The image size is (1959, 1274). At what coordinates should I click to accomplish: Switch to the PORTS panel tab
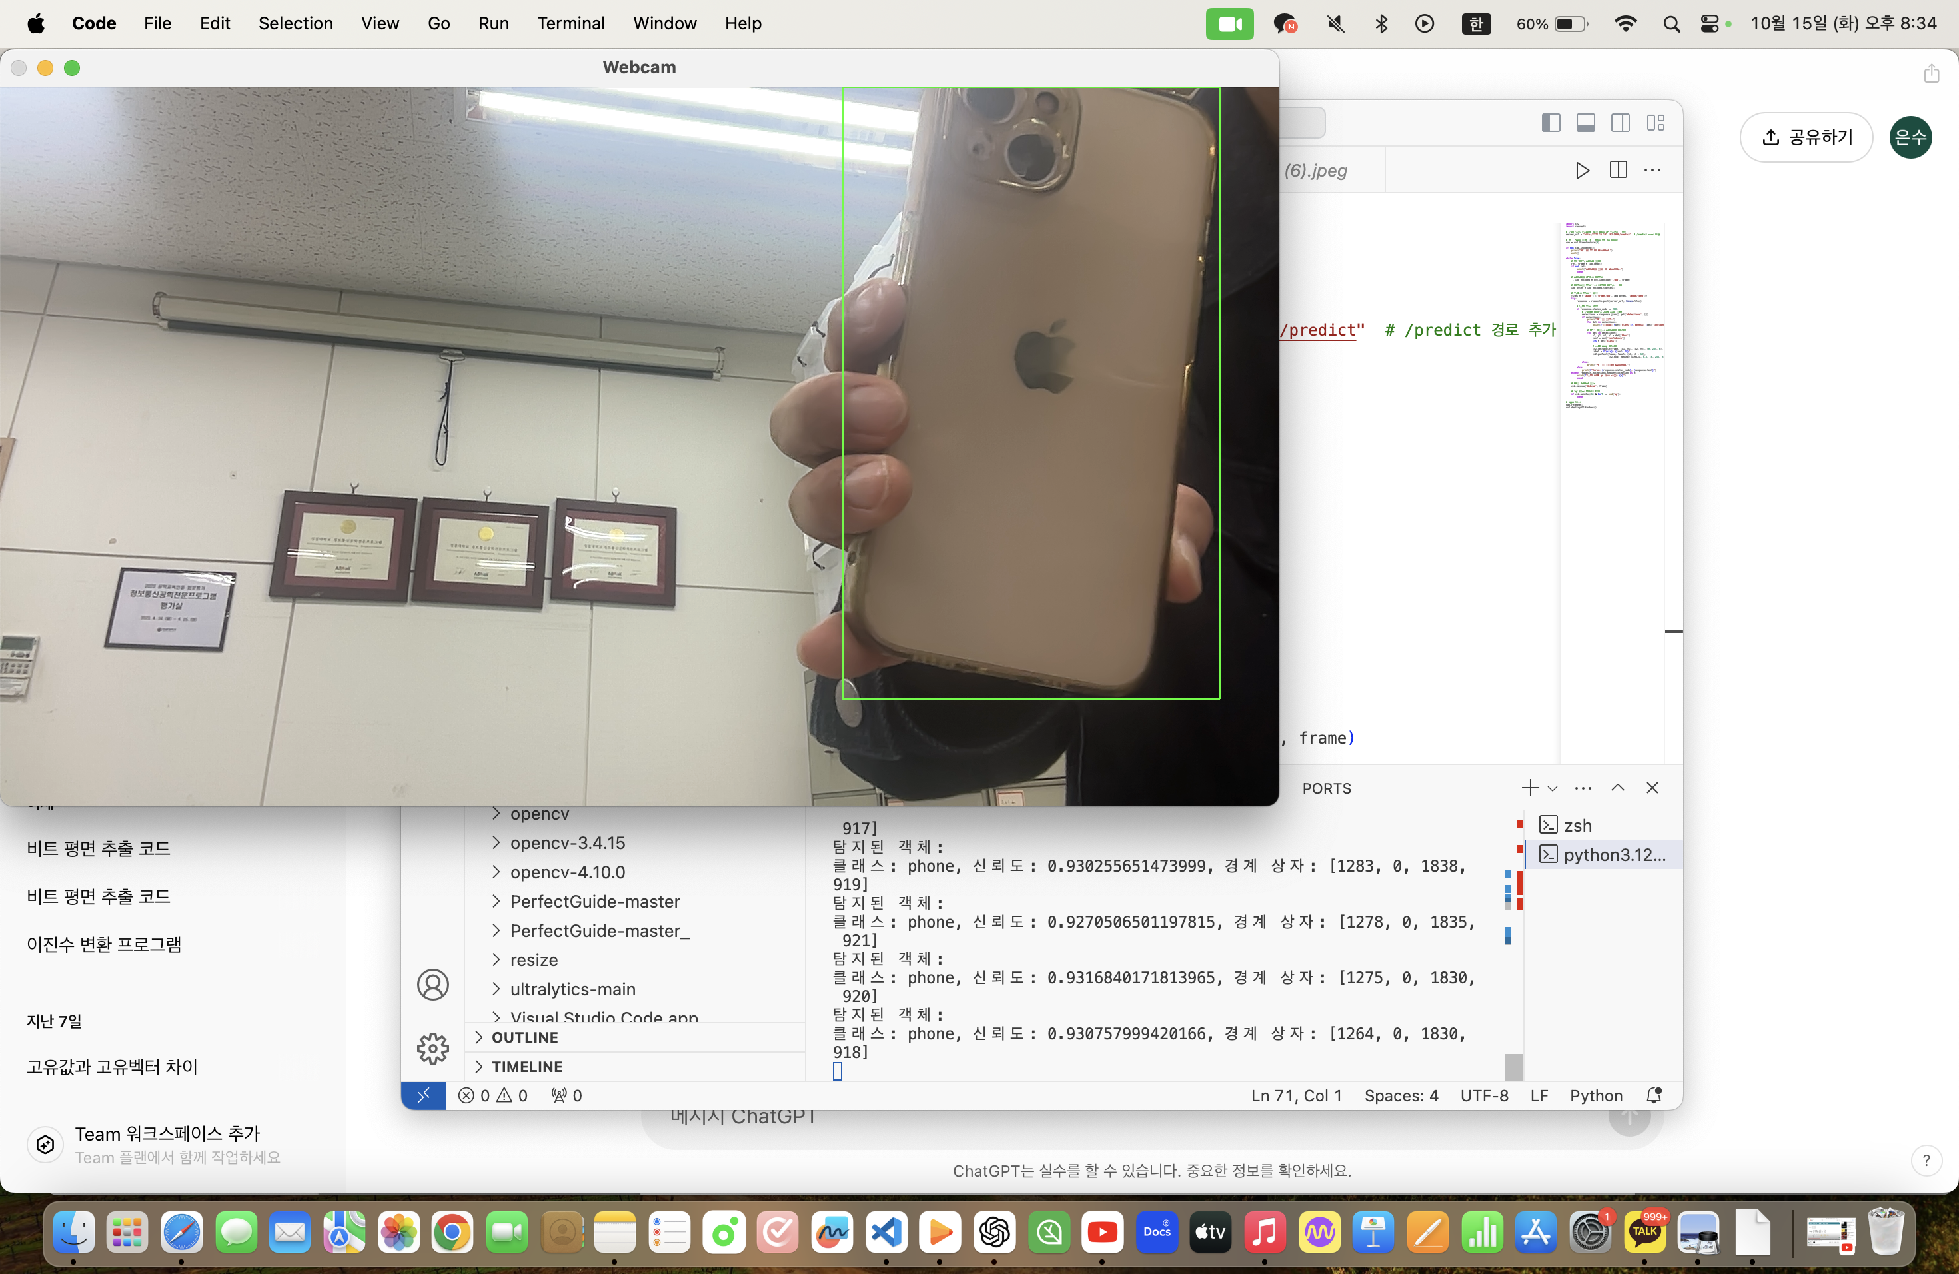tap(1326, 788)
